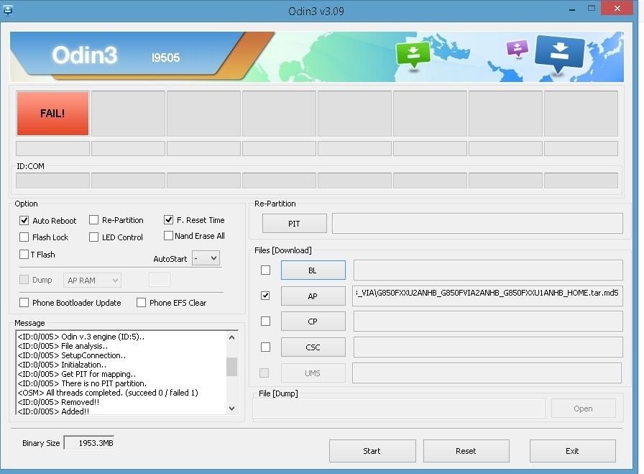Click the CSC file browse button
The height and width of the screenshot is (474, 644).
(313, 347)
